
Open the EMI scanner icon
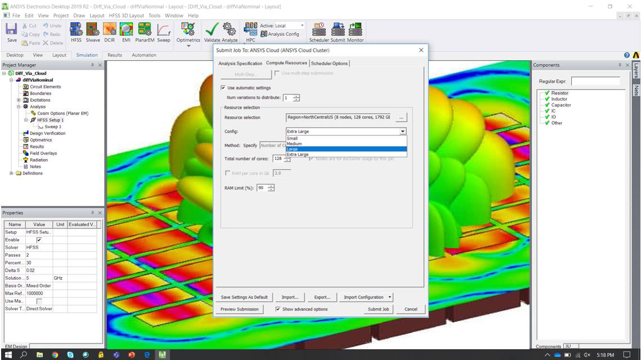(126, 32)
